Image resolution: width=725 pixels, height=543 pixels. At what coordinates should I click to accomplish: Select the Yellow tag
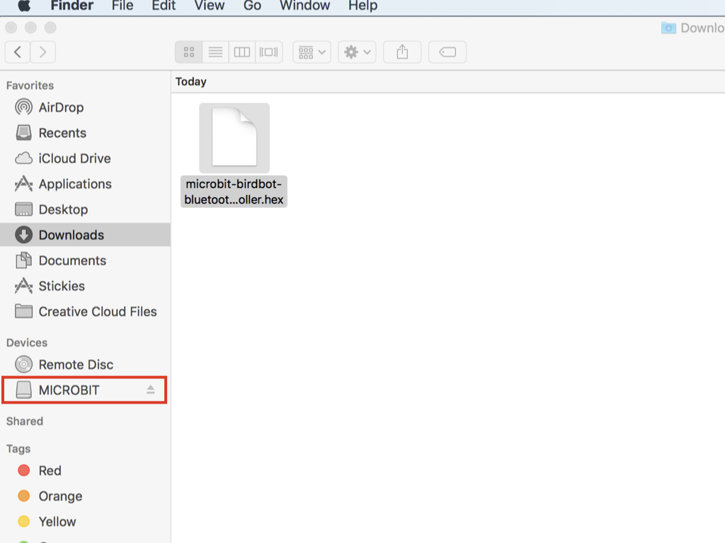pyautogui.click(x=86, y=521)
